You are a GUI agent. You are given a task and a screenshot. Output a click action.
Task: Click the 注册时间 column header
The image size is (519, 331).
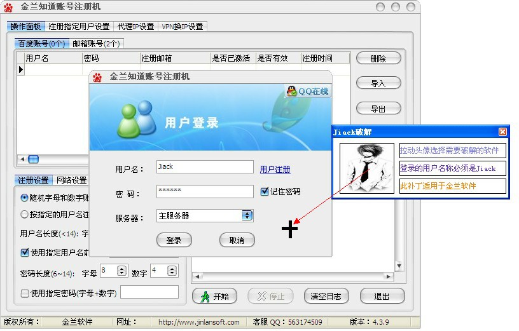tap(326, 58)
